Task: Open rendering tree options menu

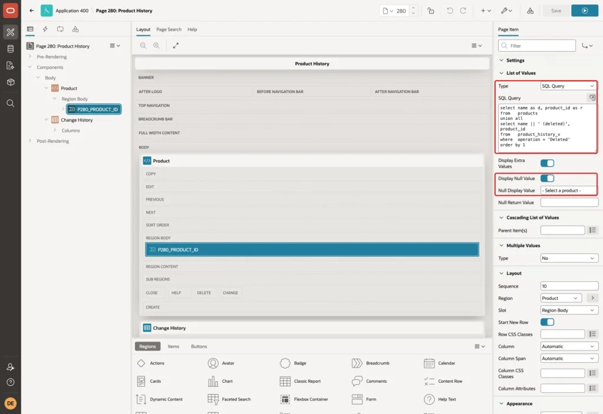Action: (x=115, y=46)
